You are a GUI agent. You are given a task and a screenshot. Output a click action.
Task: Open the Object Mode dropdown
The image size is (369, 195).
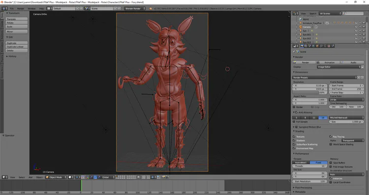(x=56, y=177)
